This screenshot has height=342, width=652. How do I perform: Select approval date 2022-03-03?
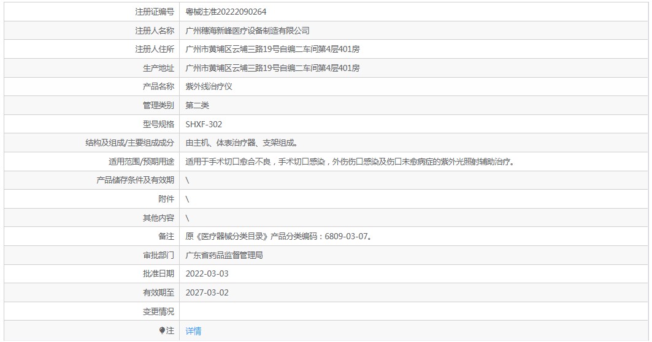point(207,274)
